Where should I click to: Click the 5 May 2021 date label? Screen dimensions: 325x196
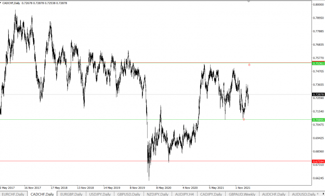pyautogui.click(x=216, y=188)
